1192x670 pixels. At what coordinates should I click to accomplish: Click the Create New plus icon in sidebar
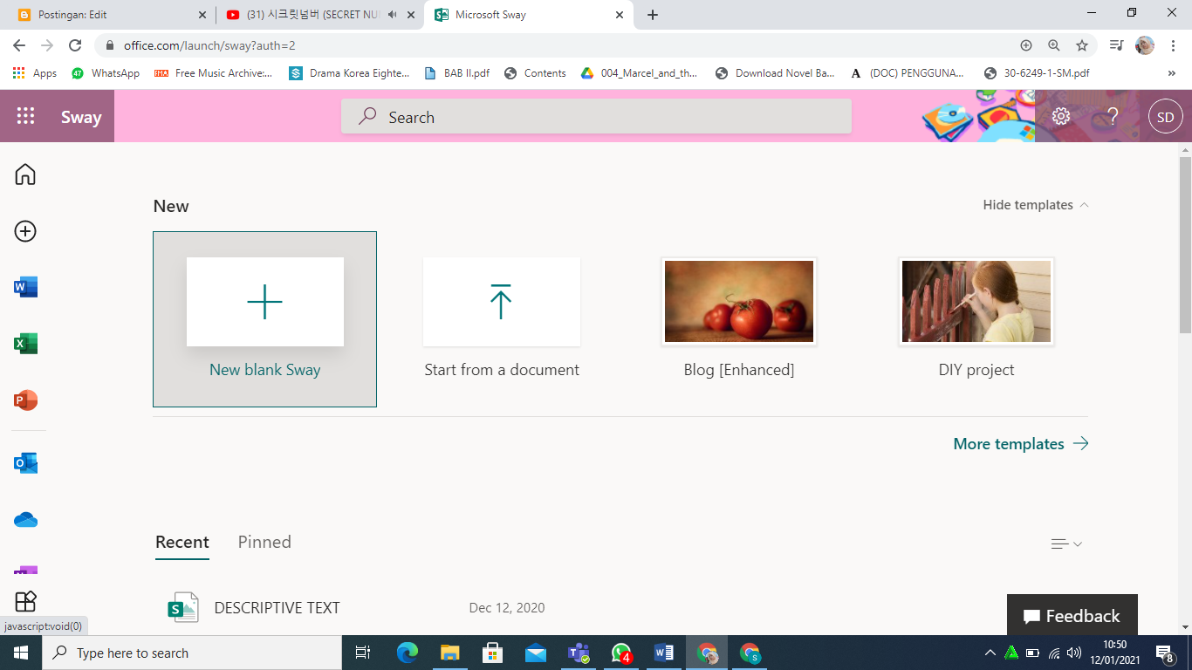(26, 232)
